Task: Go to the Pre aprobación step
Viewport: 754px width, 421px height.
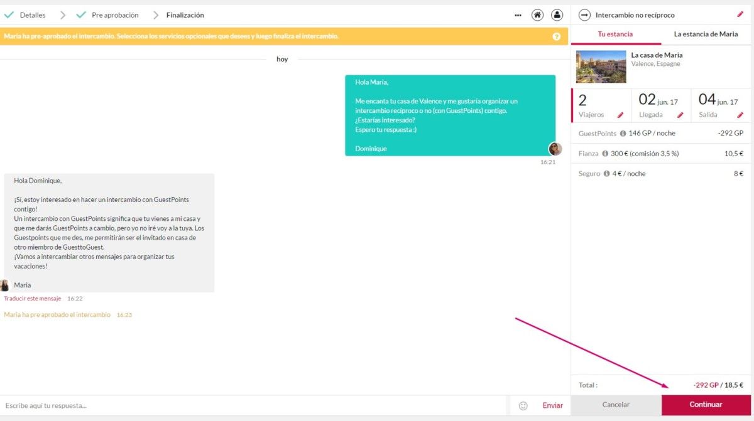Action: [115, 15]
